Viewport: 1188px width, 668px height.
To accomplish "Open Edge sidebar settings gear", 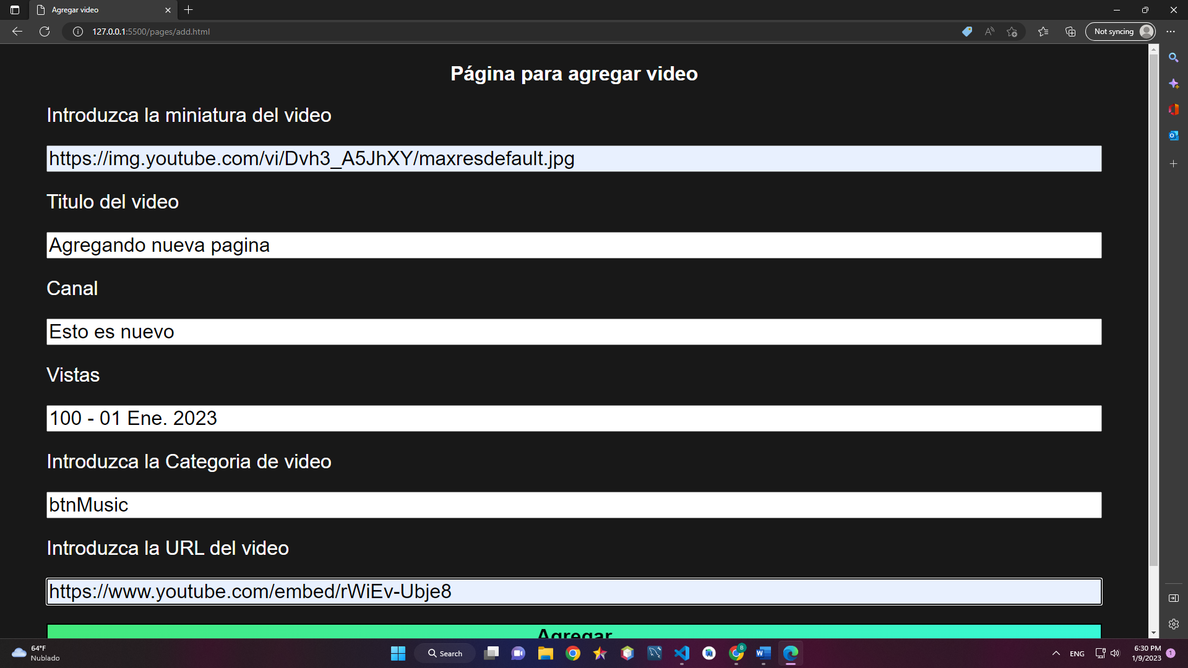I will point(1174,624).
